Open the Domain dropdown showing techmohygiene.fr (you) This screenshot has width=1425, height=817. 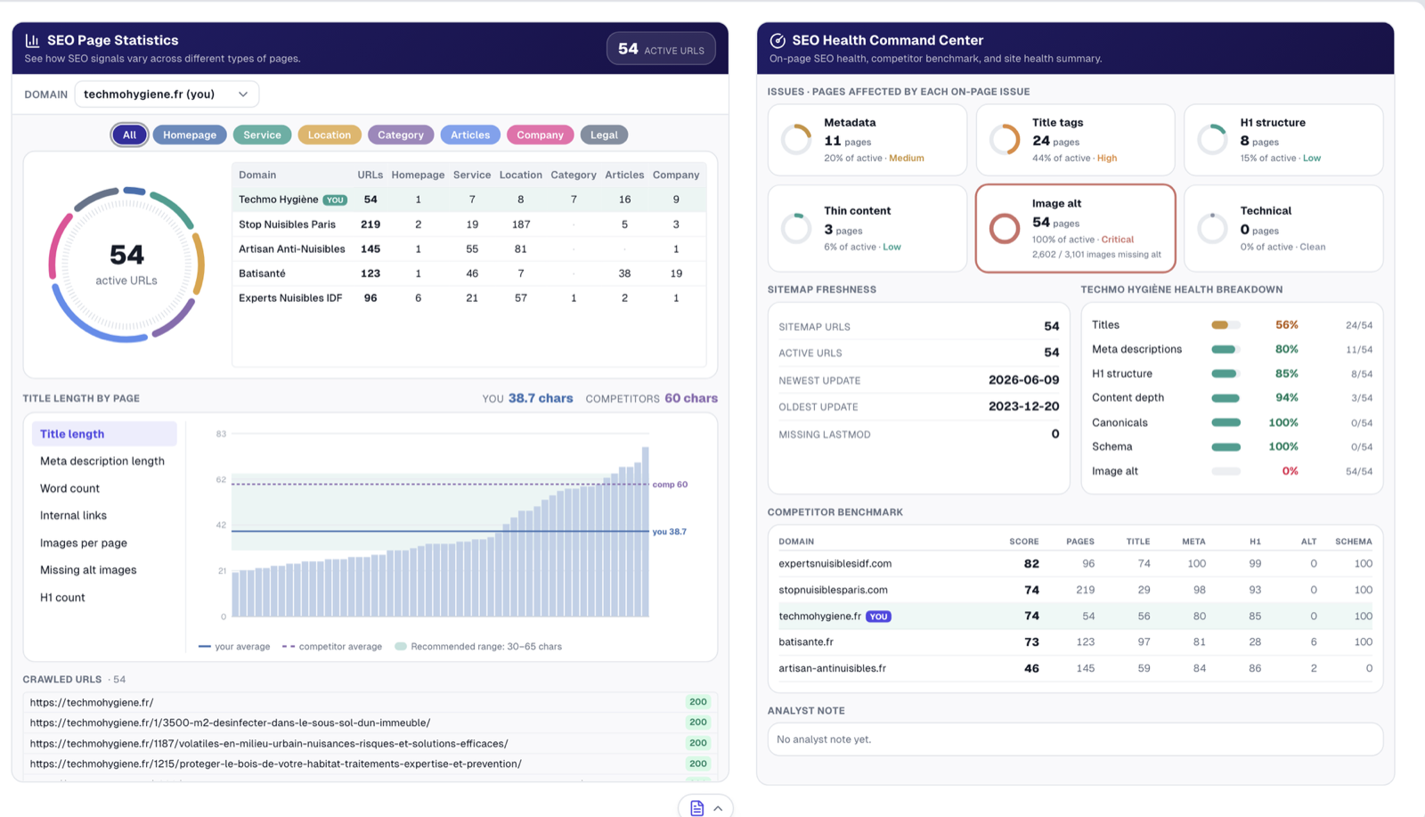(167, 94)
